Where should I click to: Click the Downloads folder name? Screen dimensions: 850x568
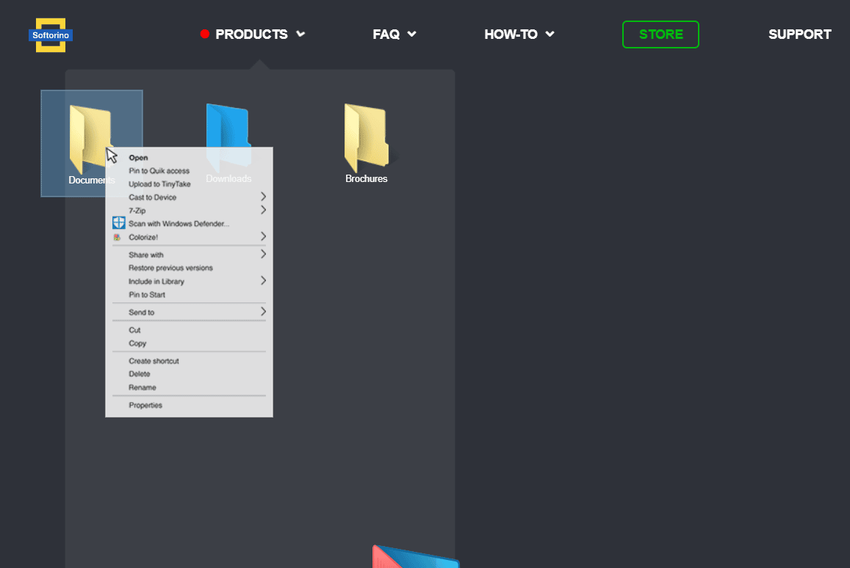click(x=228, y=178)
